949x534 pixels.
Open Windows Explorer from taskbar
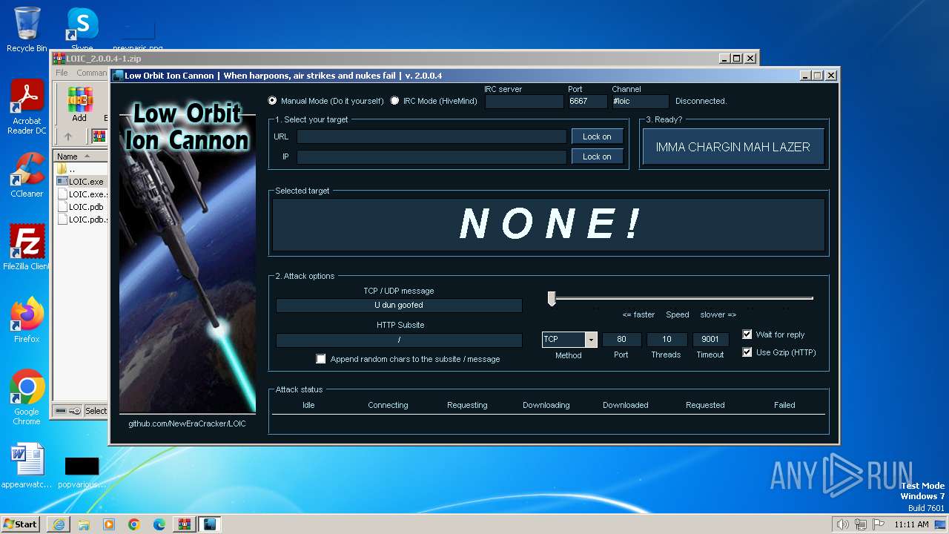coord(84,524)
